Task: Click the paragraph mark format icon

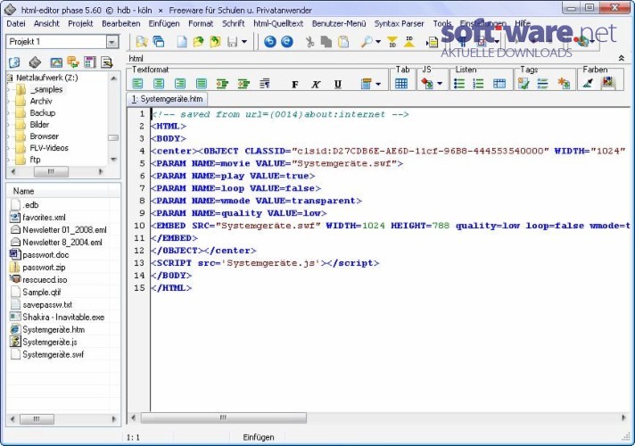Action: pos(265,84)
